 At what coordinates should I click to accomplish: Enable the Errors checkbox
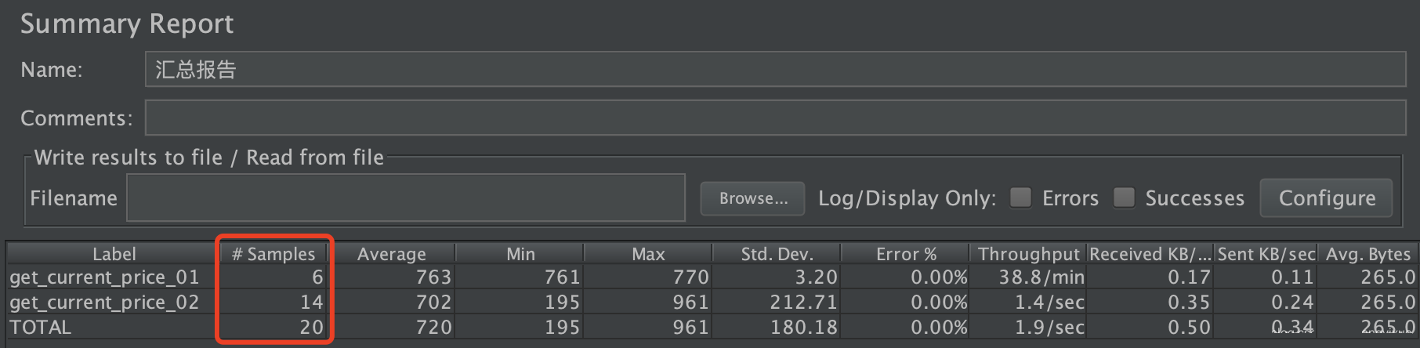click(x=1020, y=198)
